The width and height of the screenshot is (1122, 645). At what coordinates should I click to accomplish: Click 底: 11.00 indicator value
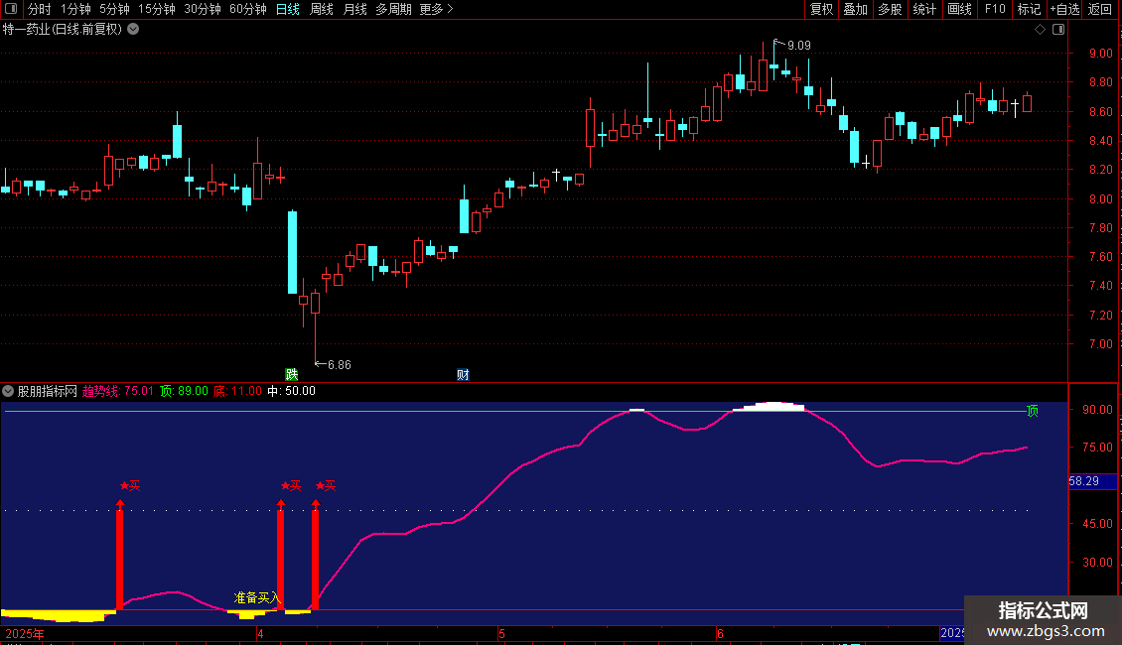[x=237, y=391]
